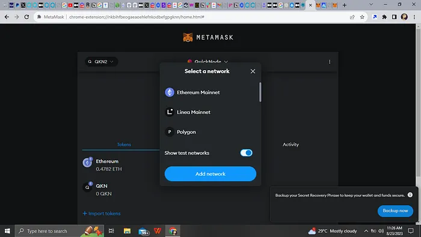Close the active MetaMask browser tab

[x=310, y=5]
